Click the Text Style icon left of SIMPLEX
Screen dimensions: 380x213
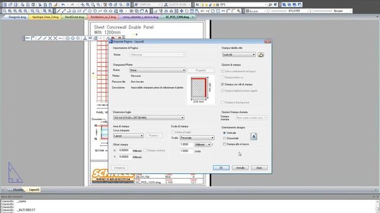pos(136,5)
